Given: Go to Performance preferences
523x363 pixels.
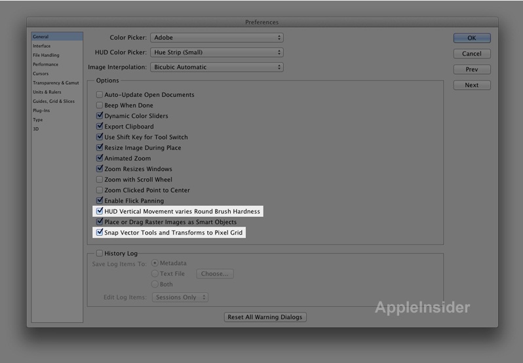Looking at the screenshot, I should coord(45,64).
